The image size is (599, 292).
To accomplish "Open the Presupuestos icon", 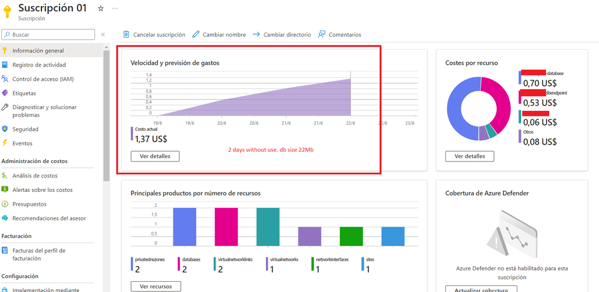I will [5, 204].
